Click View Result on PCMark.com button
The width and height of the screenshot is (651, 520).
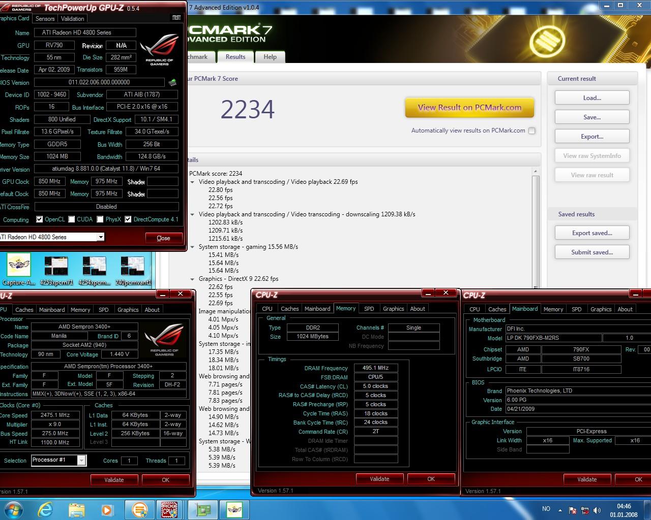(469, 108)
